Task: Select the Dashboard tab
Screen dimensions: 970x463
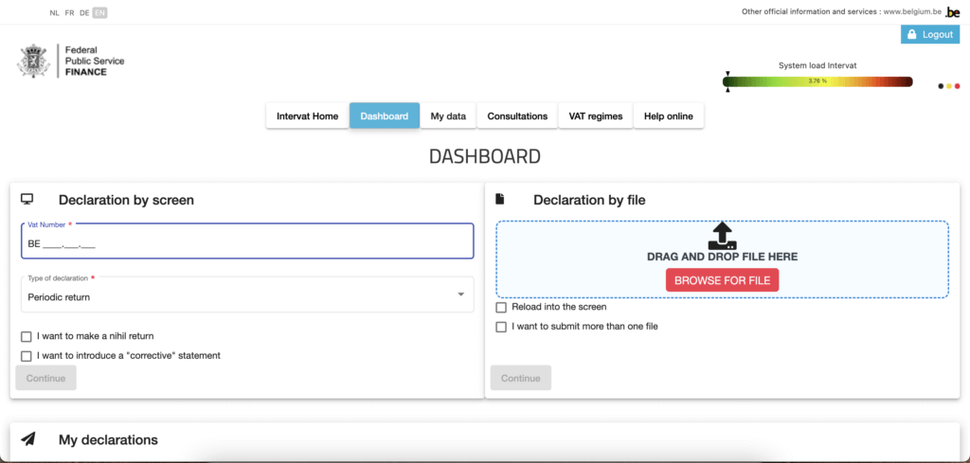Action: click(385, 116)
